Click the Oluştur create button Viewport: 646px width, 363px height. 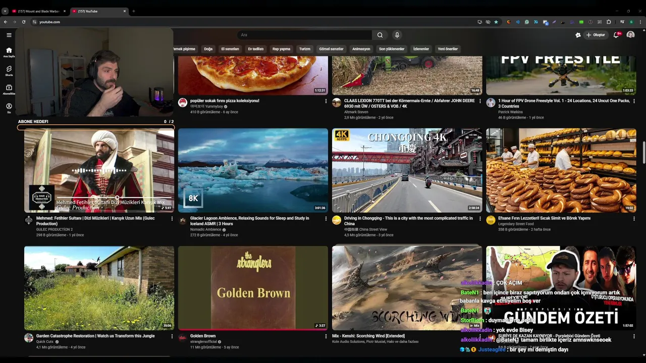[596, 35]
